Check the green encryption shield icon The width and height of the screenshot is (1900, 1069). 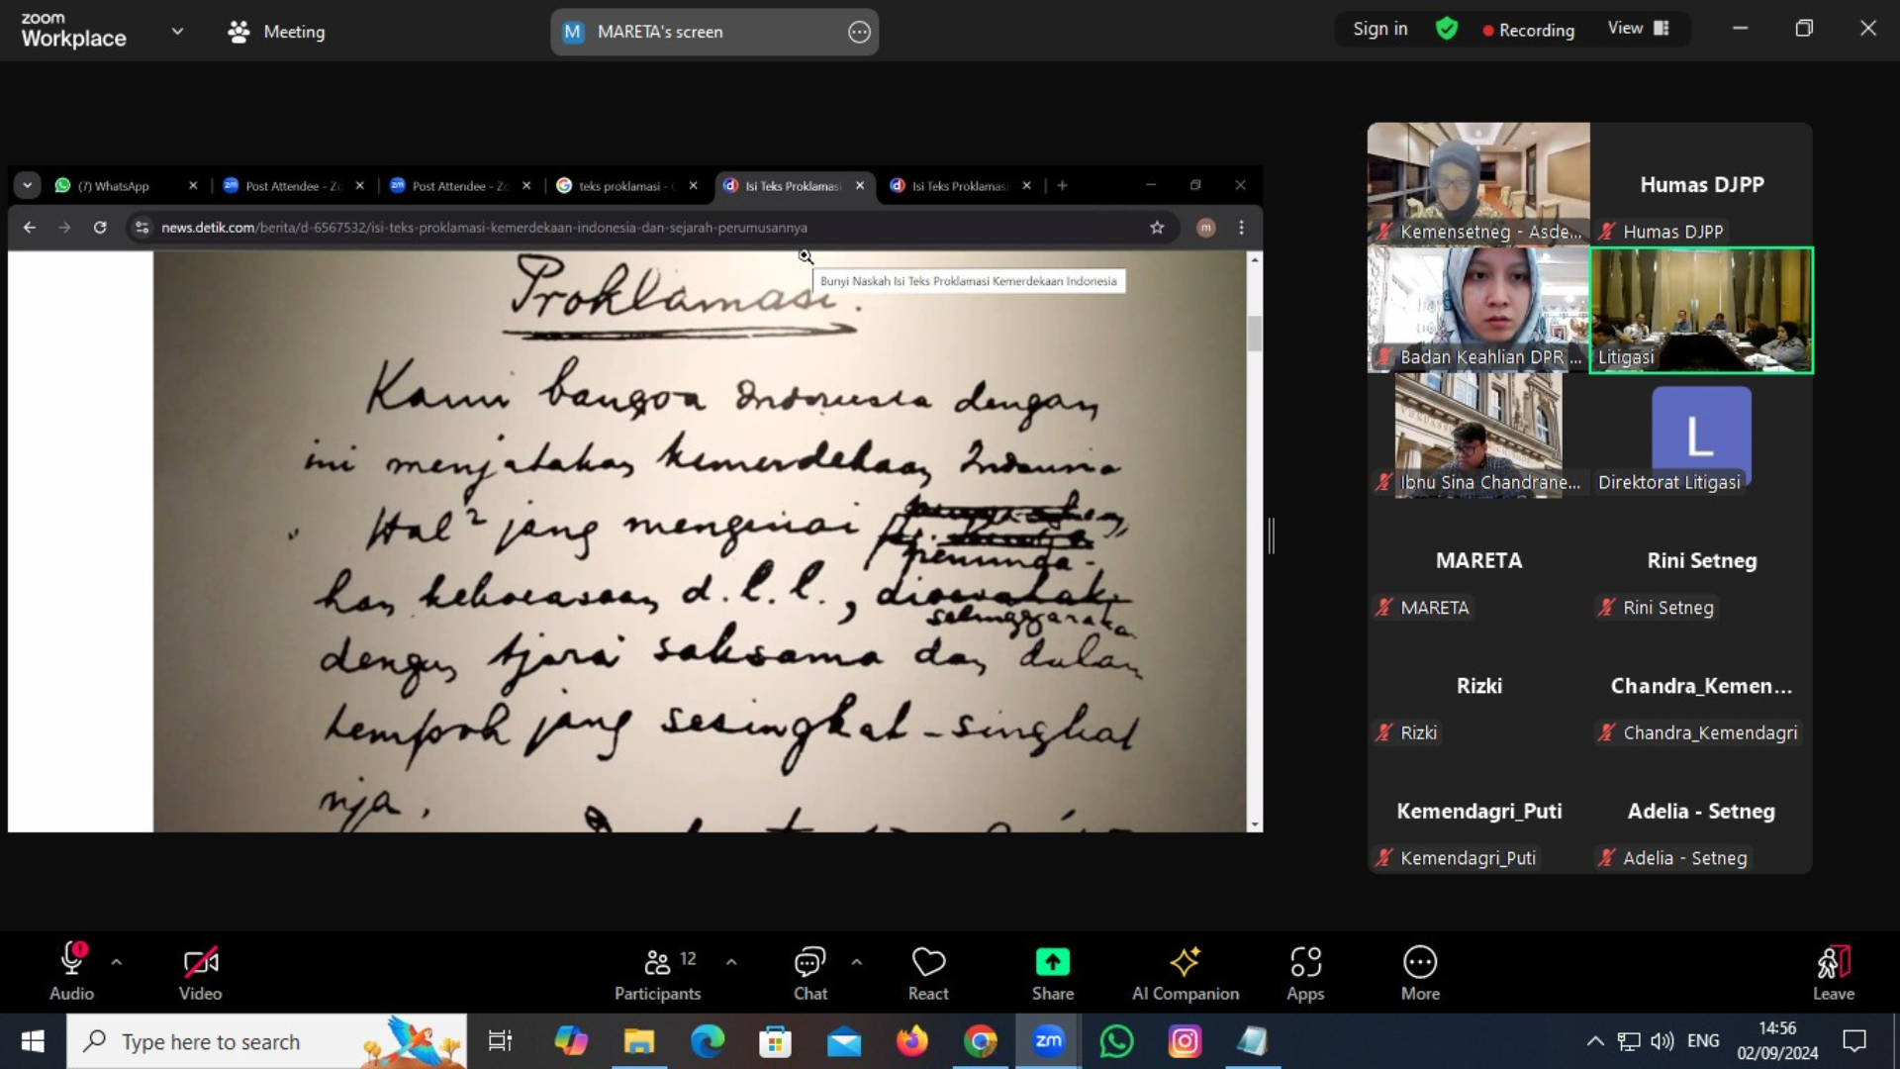1447,29
